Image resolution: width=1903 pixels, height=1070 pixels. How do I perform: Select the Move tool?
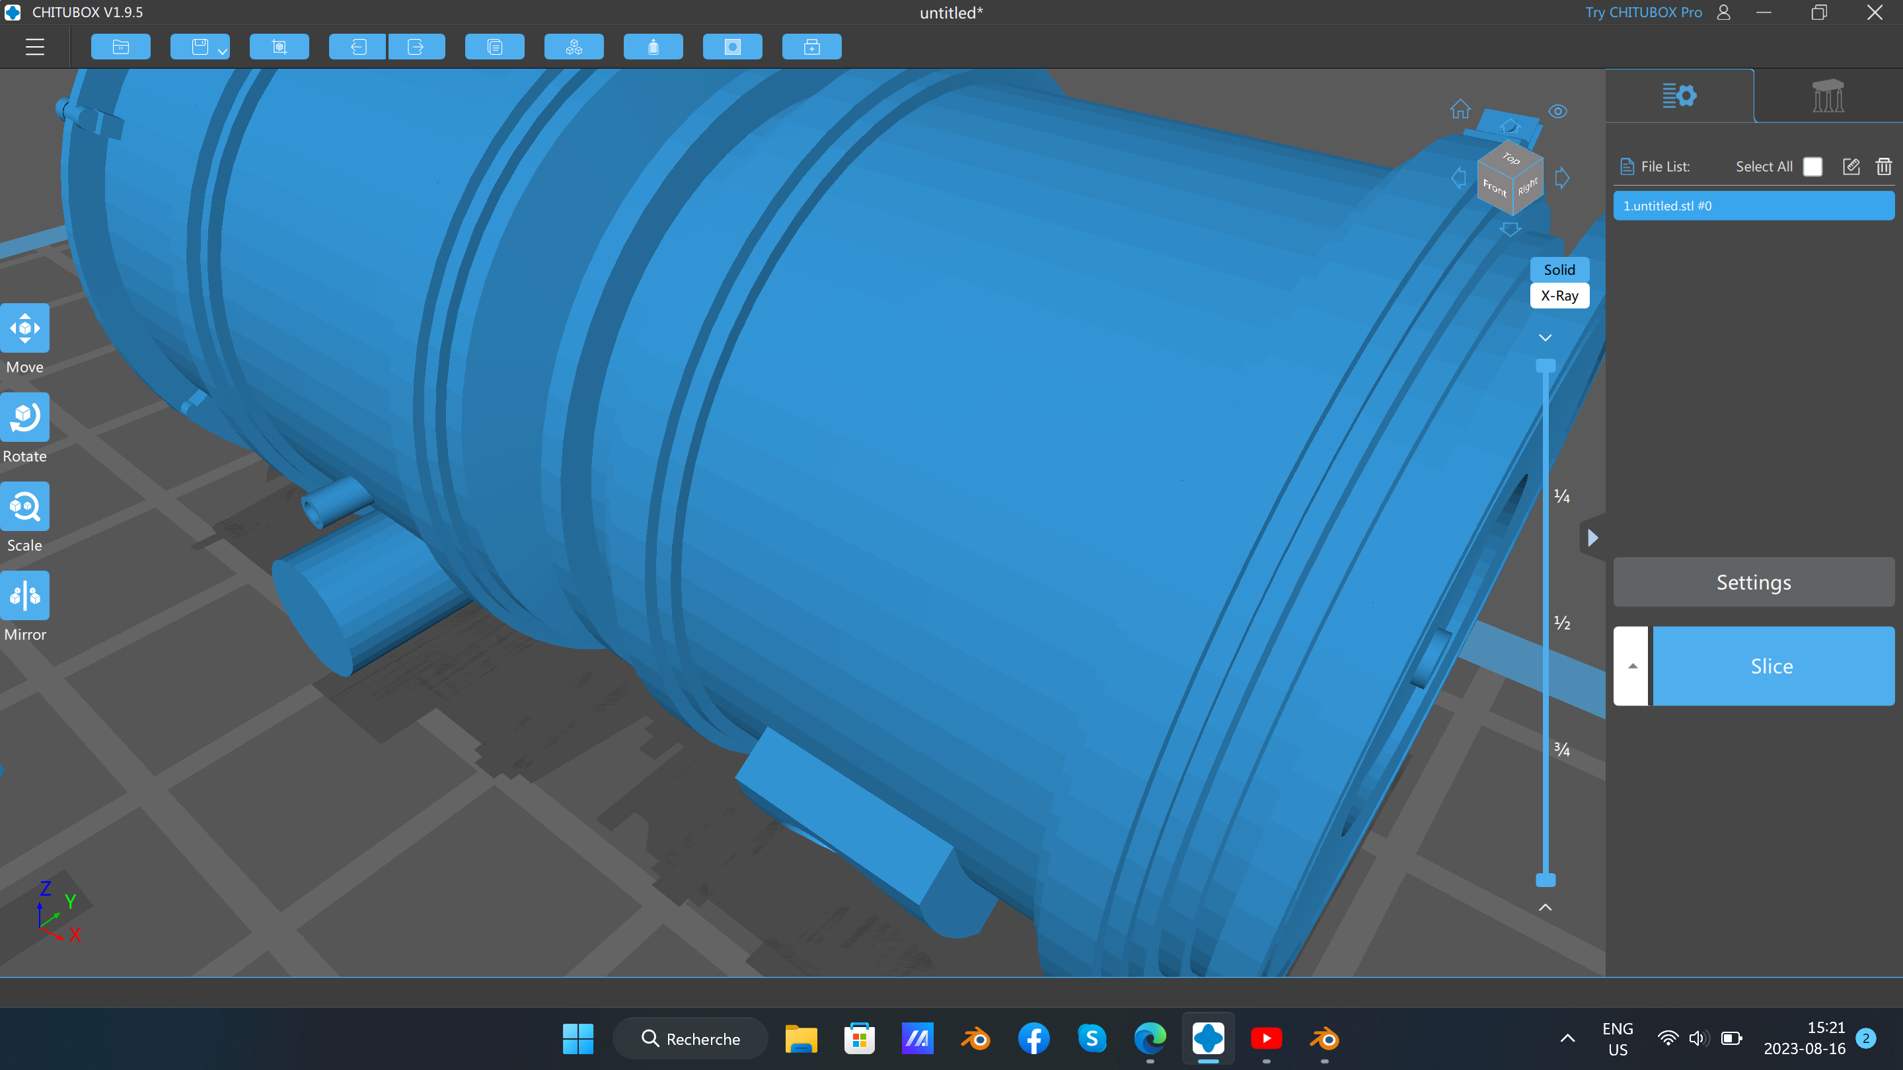click(x=24, y=328)
